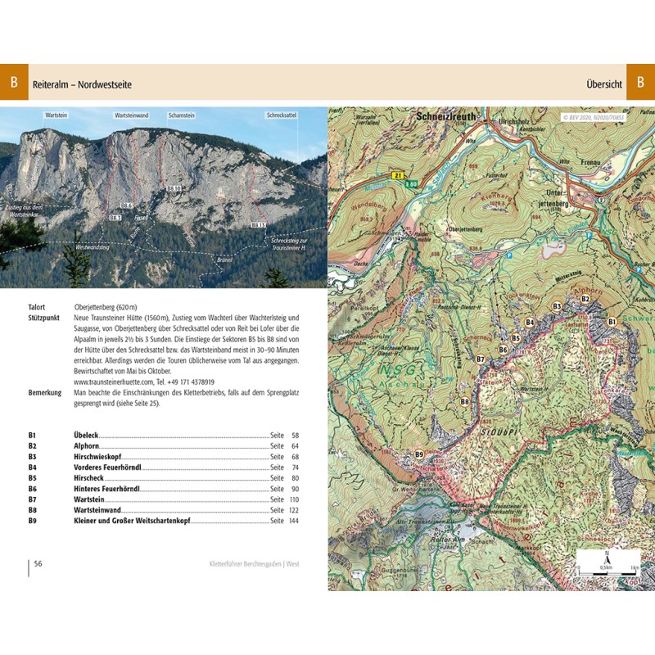Click the 'Stützpunkt' label
The image size is (655, 655).
(x=44, y=318)
